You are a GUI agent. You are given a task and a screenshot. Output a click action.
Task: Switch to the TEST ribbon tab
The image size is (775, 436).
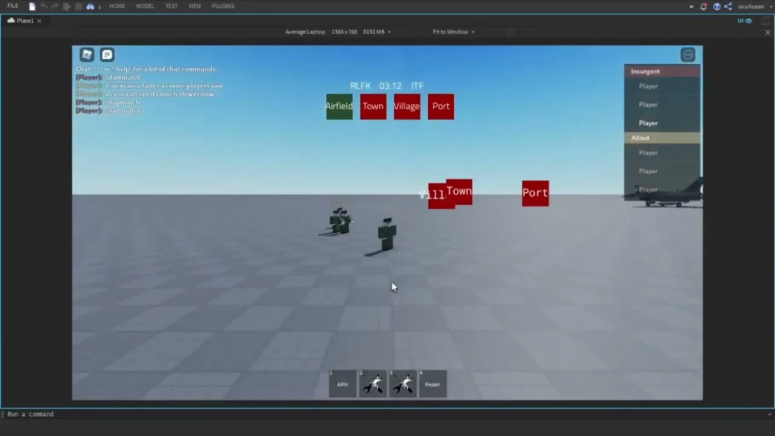pyautogui.click(x=171, y=6)
